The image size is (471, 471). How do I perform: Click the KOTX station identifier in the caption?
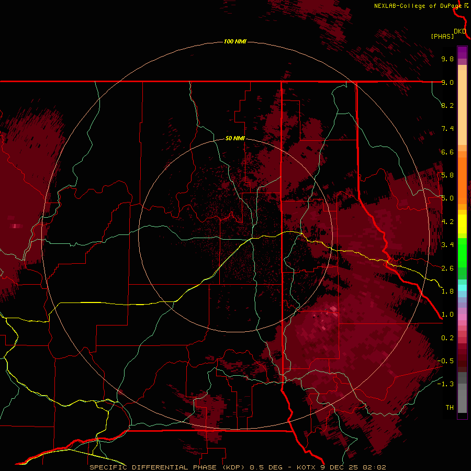tap(307, 467)
